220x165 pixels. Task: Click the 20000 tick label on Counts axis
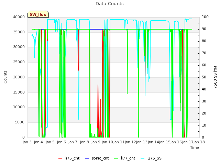19,77
